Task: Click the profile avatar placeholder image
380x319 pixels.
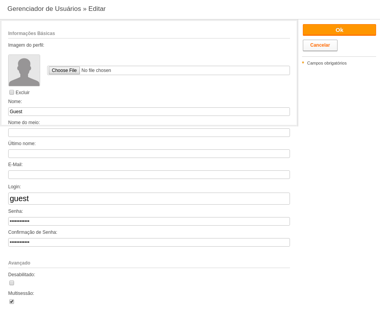Action: point(24,70)
